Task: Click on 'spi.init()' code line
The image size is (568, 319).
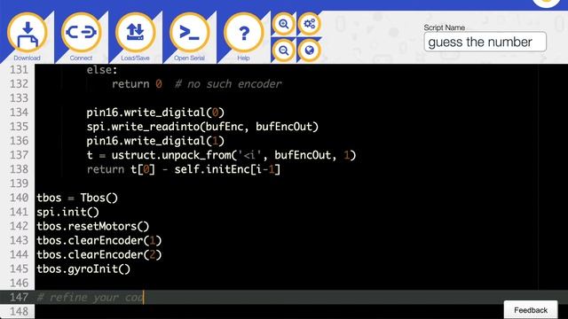Action: pyautogui.click(x=67, y=212)
